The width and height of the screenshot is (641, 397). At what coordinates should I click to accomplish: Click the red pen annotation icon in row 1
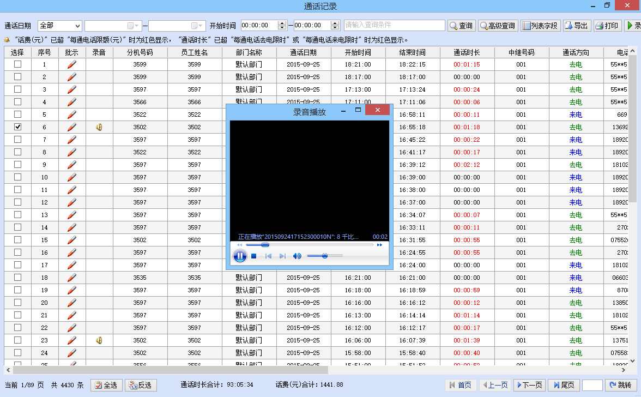(72, 64)
